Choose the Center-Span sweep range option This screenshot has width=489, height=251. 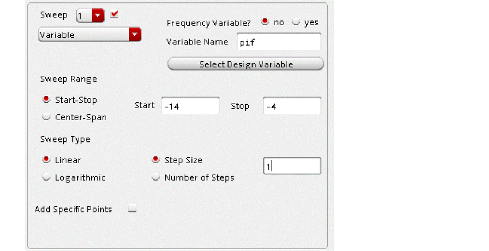(46, 117)
